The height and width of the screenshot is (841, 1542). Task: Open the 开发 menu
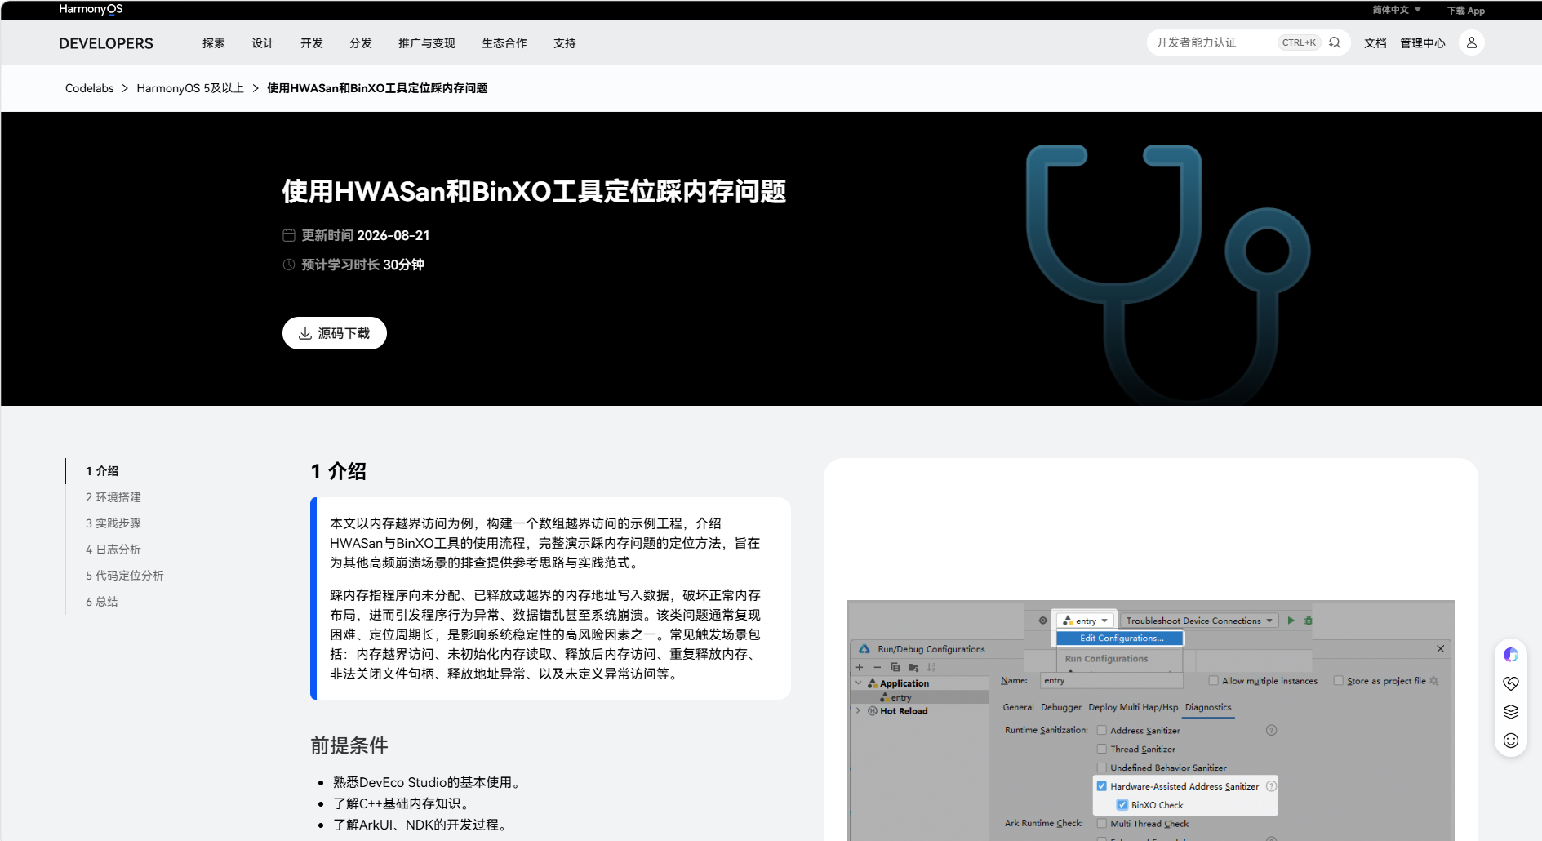312,43
